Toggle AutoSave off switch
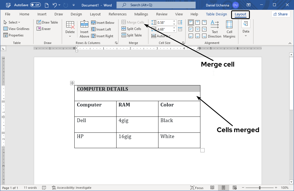Viewport: 294px width, 191px height. tap(35, 5)
